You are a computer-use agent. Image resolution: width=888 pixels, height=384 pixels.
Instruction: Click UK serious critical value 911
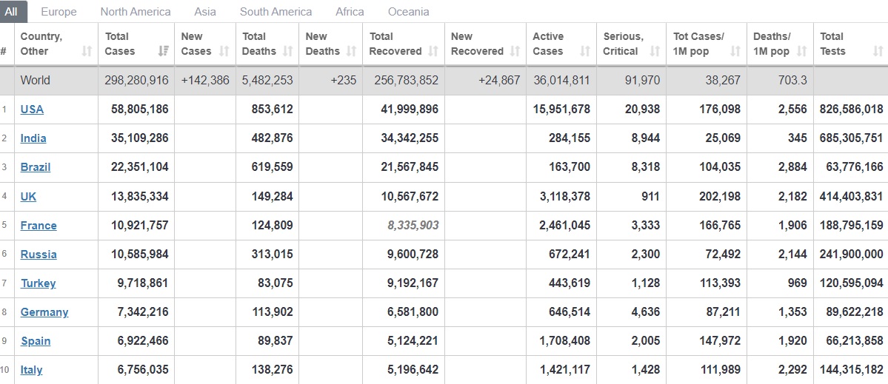(x=650, y=197)
